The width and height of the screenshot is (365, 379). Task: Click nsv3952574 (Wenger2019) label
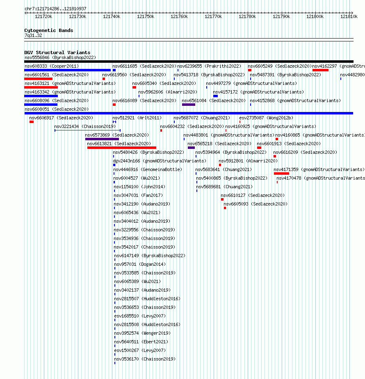pyautogui.click(x=142, y=333)
